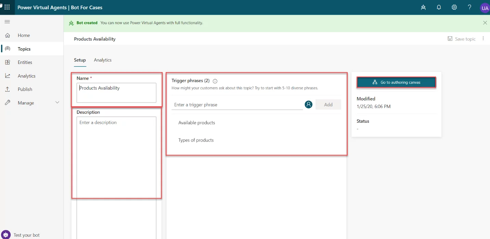This screenshot has width=490, height=239.
Task: Select the Types of products trigger phrase
Action: [x=196, y=140]
